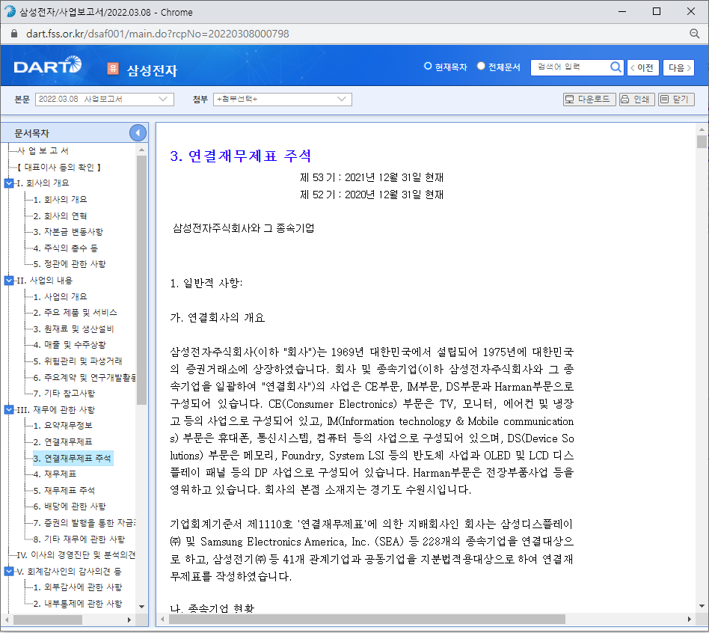Image resolution: width=709 pixels, height=633 pixels.
Task: Open 4. 재무제표 tree item
Action: tap(55, 474)
